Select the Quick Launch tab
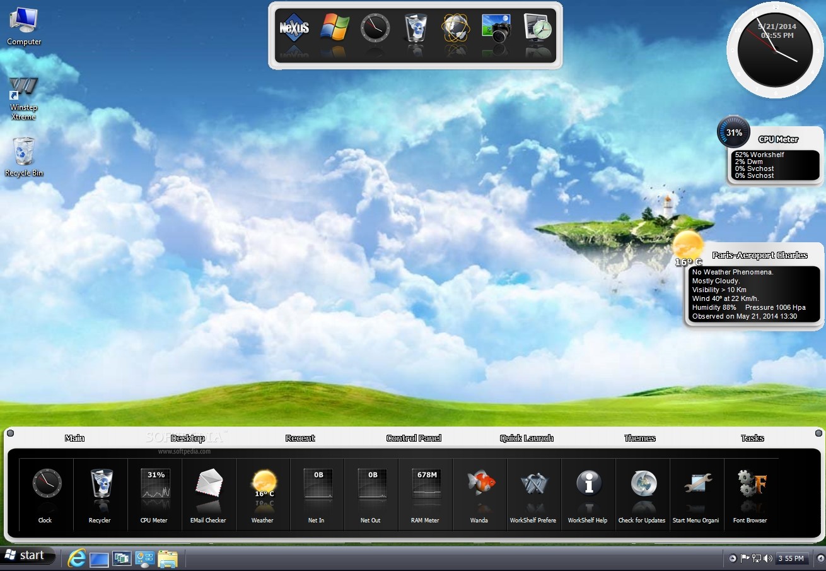The image size is (826, 571). point(526,438)
